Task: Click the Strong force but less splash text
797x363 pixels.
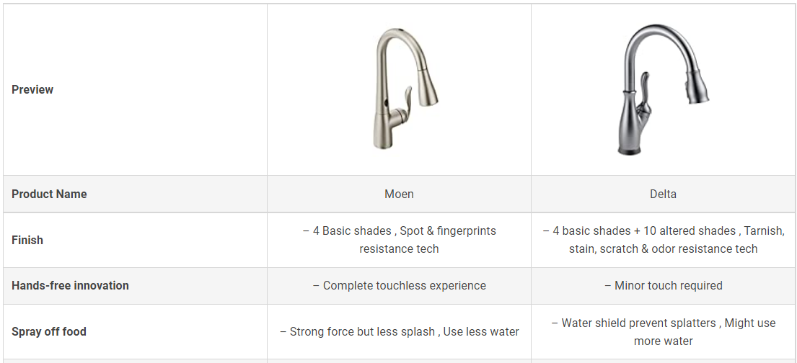Action: [x=362, y=332]
